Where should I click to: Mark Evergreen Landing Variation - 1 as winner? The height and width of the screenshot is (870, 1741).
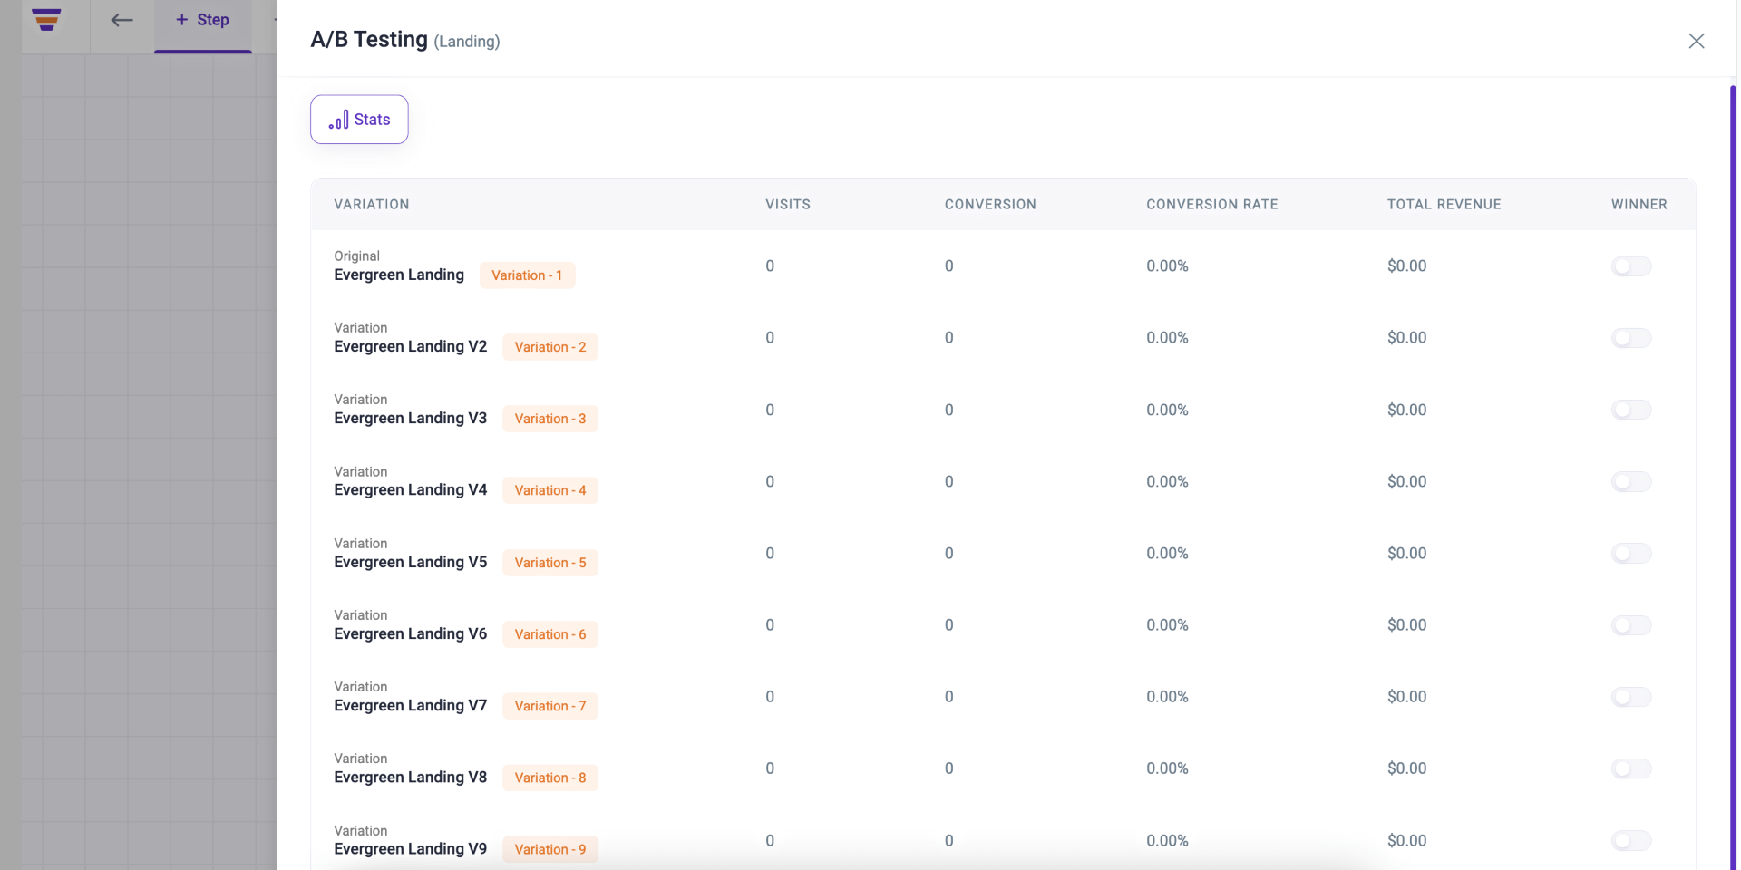1631,266
